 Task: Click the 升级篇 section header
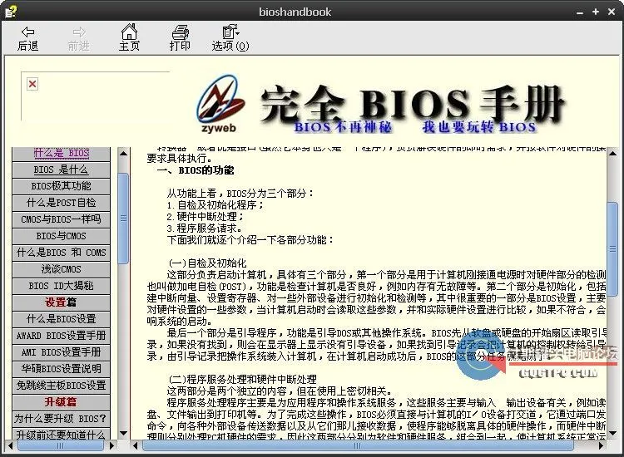(62, 402)
